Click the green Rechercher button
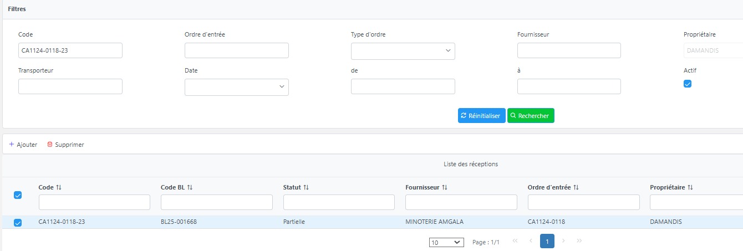This screenshot has width=743, height=251. 531,116
